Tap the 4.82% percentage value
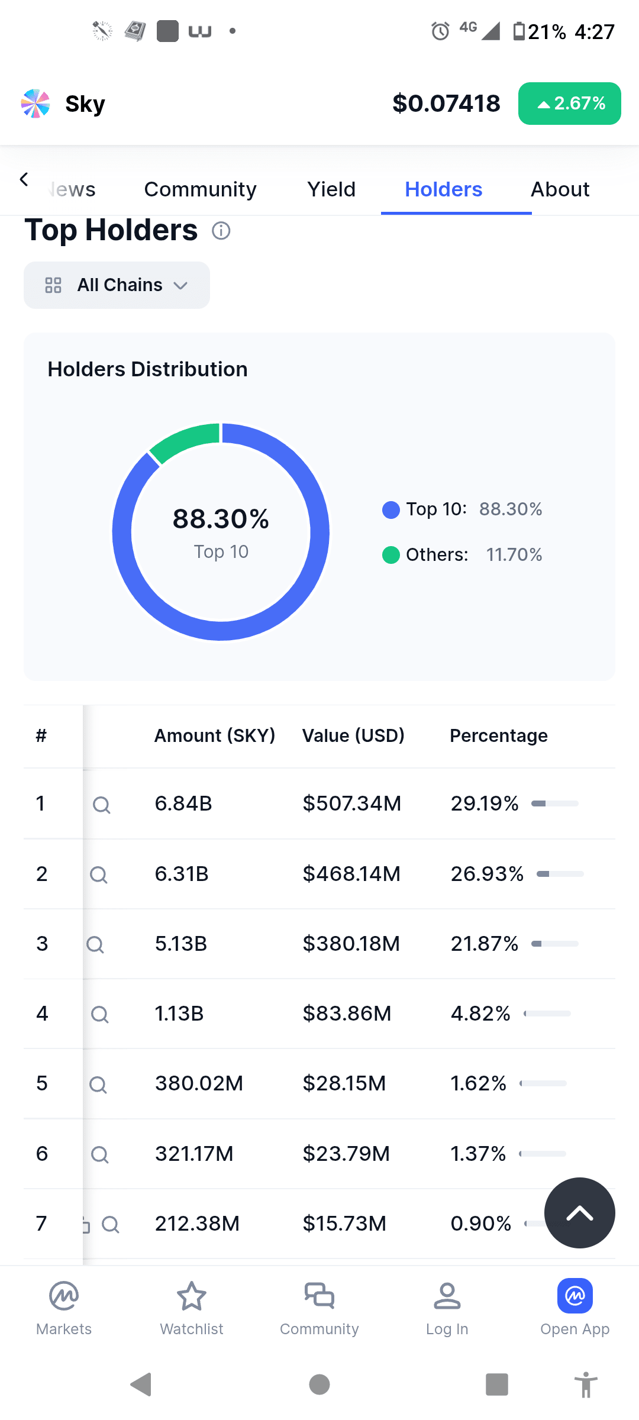 click(480, 1014)
